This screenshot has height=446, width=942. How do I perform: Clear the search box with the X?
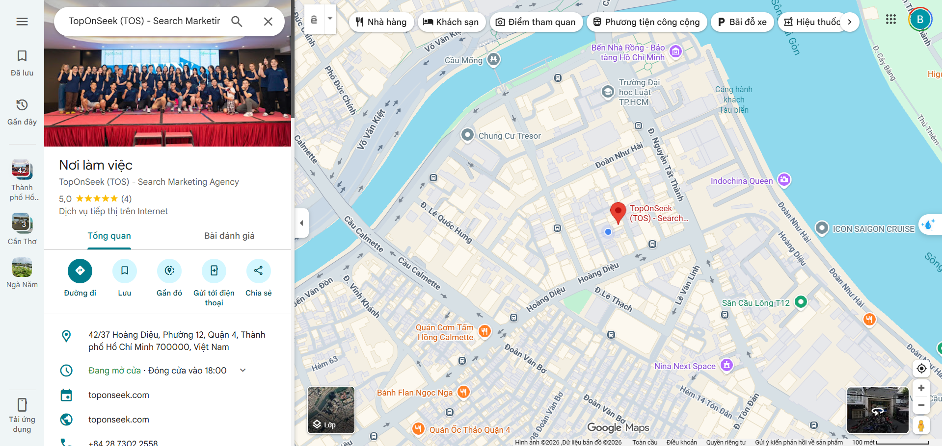pyautogui.click(x=268, y=21)
